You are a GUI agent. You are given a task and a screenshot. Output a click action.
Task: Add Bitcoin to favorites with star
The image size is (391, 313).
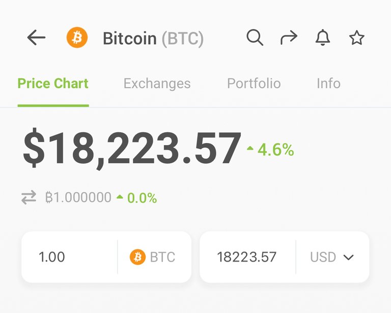[356, 38]
